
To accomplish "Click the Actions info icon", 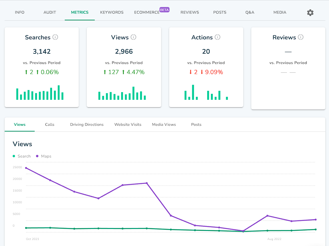I will coord(218,37).
